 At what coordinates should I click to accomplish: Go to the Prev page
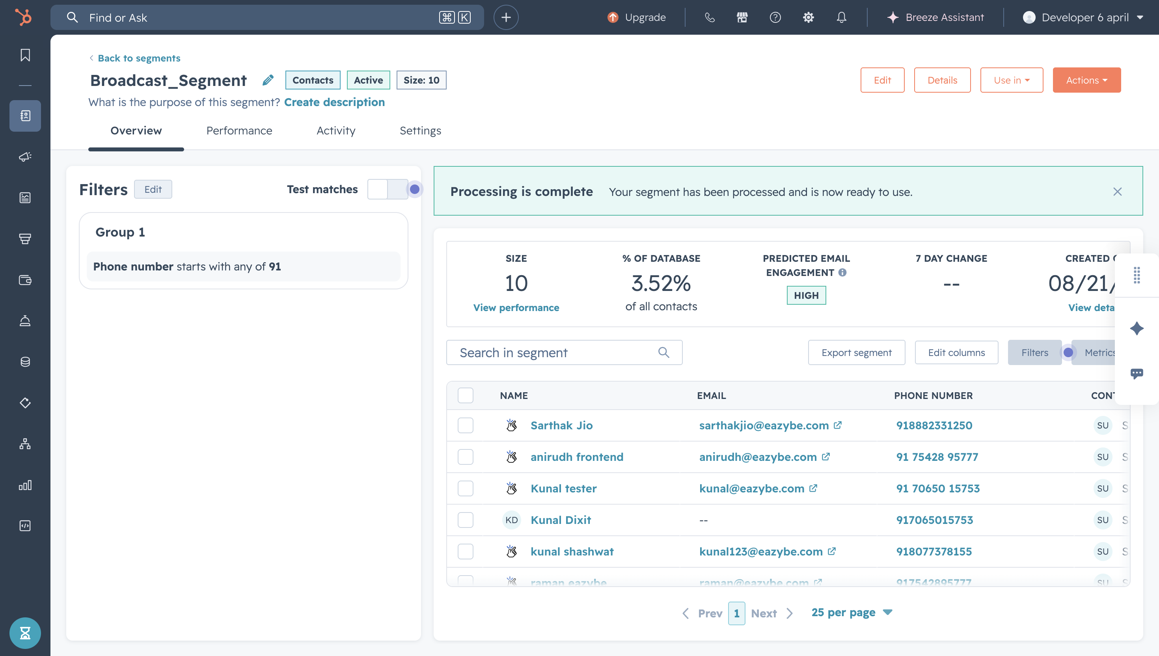[702, 613]
